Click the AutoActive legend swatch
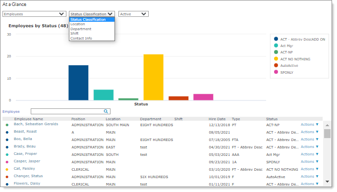This screenshot has height=192, width=337. click(276, 65)
